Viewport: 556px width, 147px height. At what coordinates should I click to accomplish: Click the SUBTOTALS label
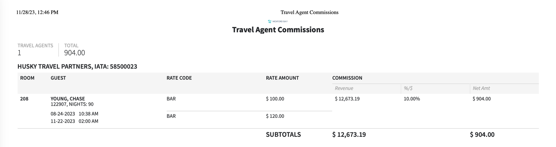tap(283, 134)
